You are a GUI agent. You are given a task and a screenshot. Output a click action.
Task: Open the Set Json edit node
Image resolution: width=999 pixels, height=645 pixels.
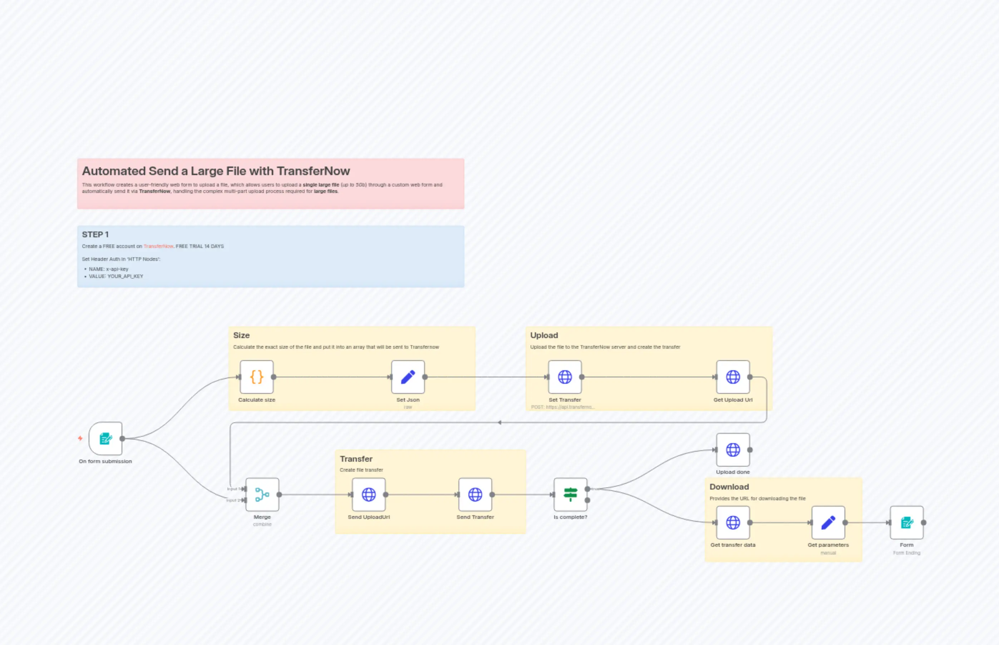coord(408,377)
